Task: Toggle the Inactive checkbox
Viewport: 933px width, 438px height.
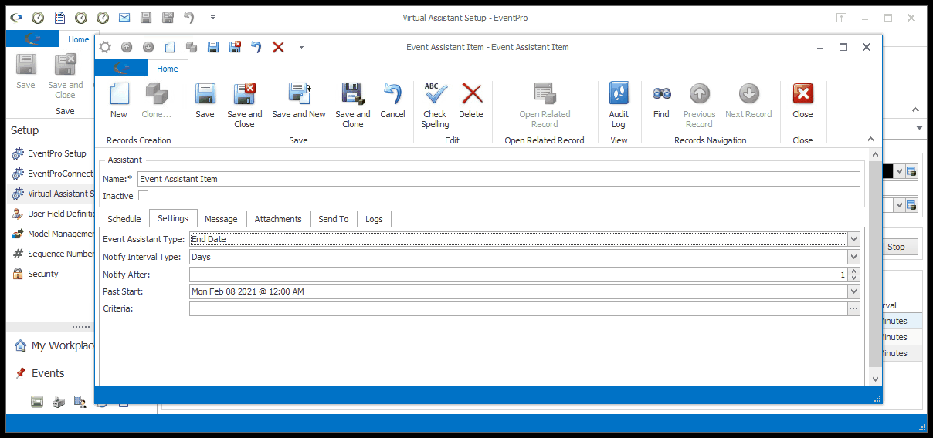Action: 143,196
